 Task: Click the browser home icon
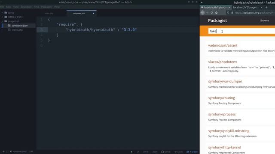point(217,12)
